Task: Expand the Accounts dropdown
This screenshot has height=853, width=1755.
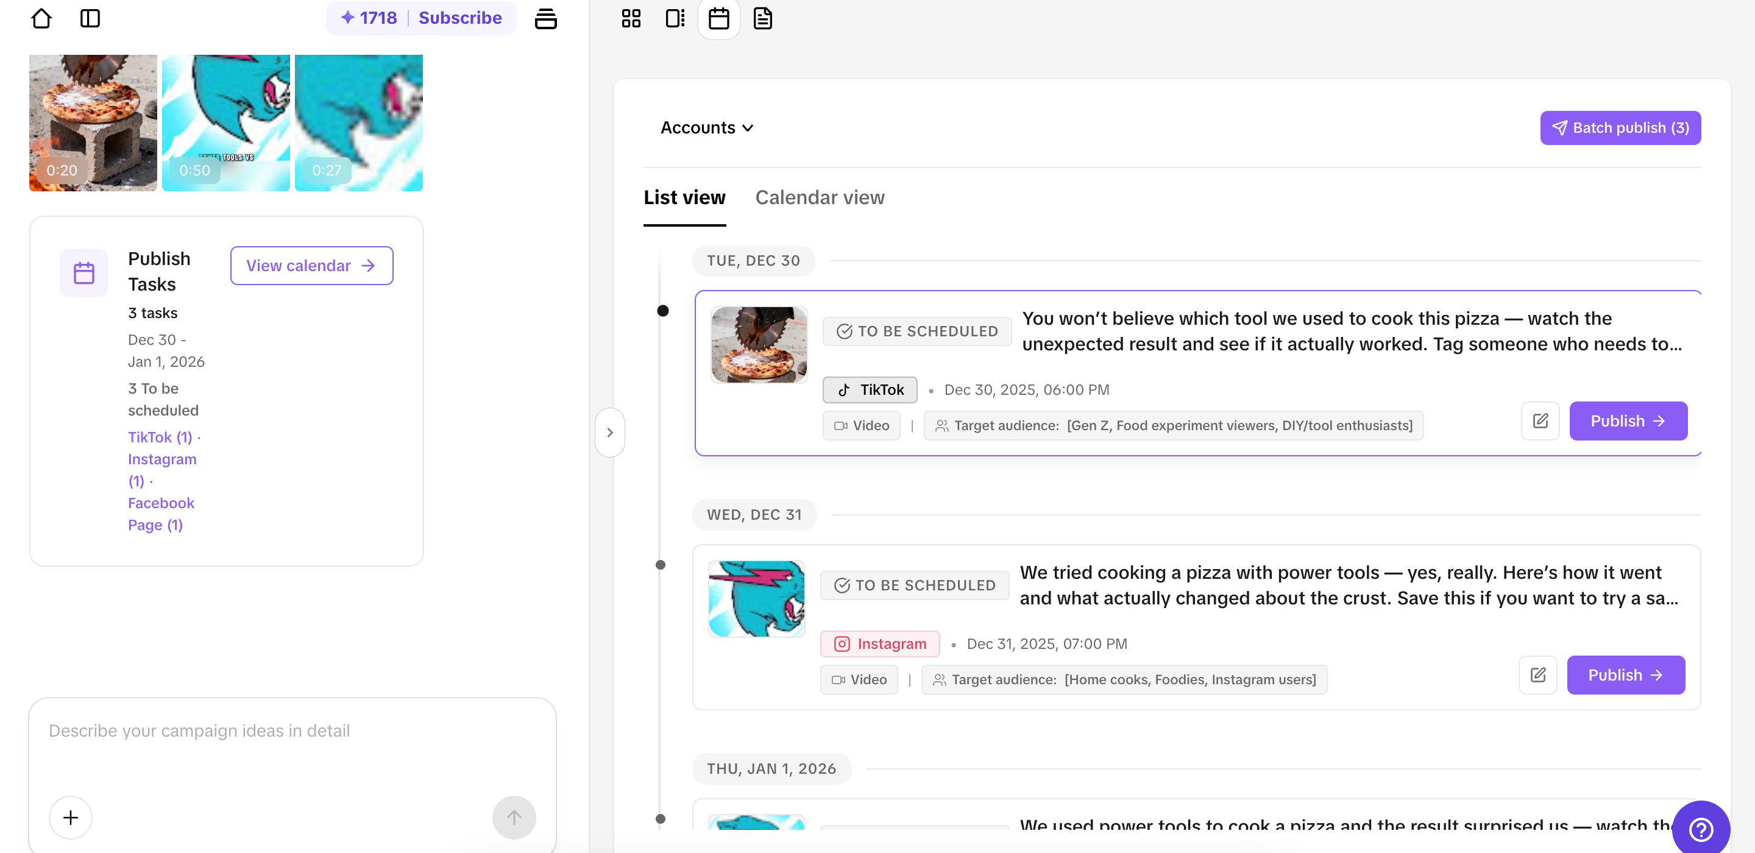Action: (x=706, y=128)
